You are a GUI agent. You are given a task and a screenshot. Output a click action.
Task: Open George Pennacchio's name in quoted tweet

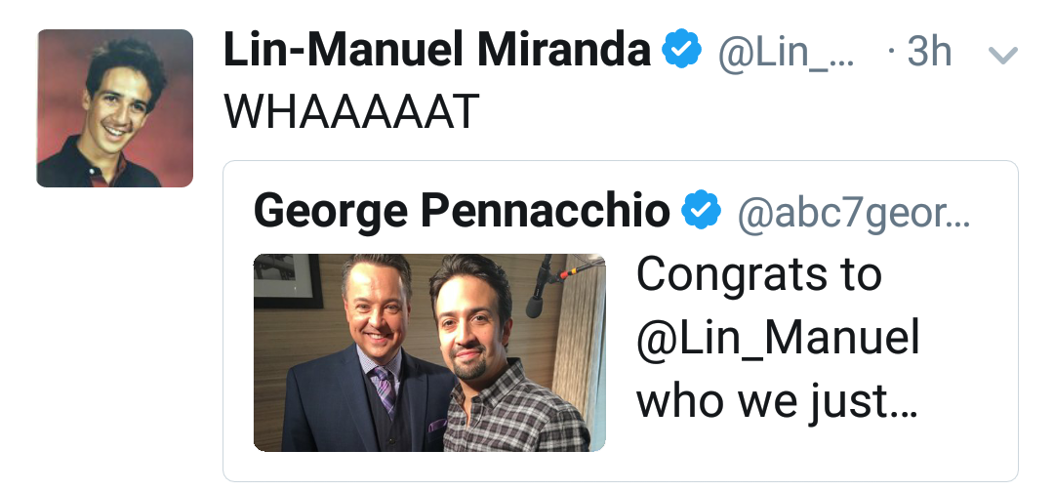click(x=462, y=209)
